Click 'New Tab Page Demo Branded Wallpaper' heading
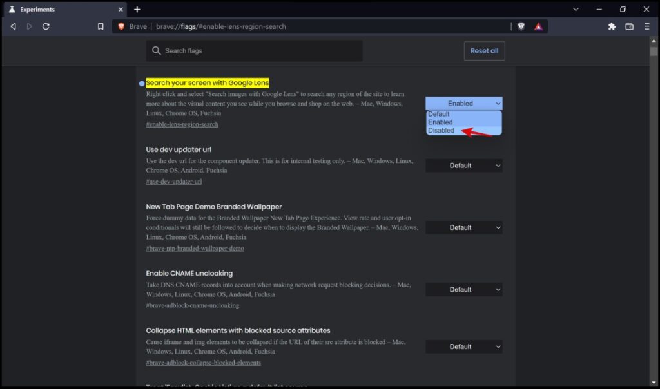The image size is (660, 389). pyautogui.click(x=214, y=207)
